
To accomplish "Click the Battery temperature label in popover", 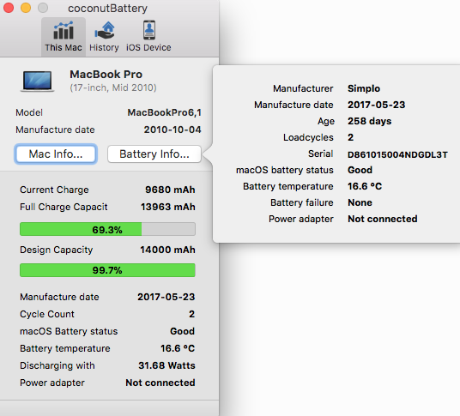I will tap(288, 186).
